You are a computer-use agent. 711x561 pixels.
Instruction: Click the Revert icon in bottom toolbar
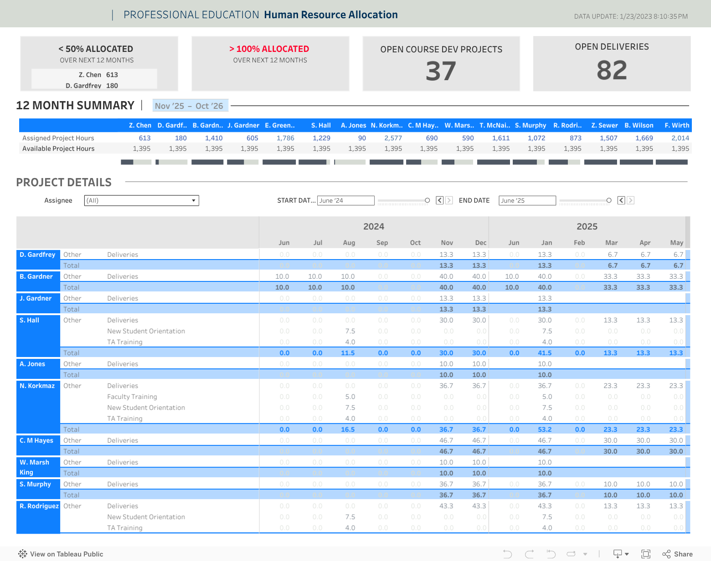[x=551, y=554]
